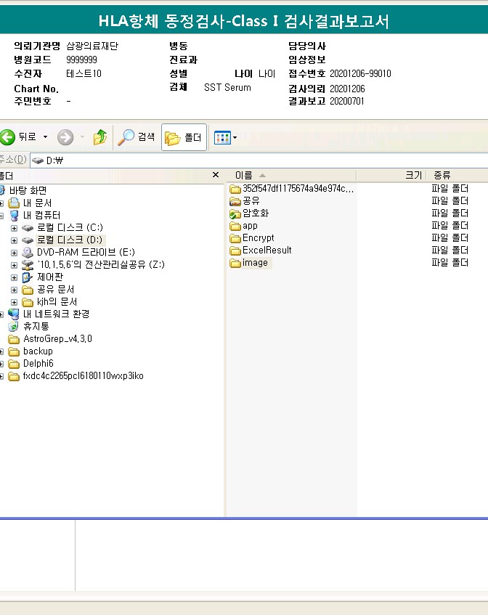Screen dimensions: 488x615
Task: Click the 검체 value SST Serum
Action: coord(227,87)
